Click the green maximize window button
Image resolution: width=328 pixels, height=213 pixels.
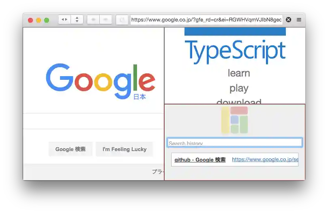(x=47, y=20)
